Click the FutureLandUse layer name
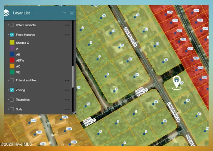The image size is (213, 151). coord(26,81)
